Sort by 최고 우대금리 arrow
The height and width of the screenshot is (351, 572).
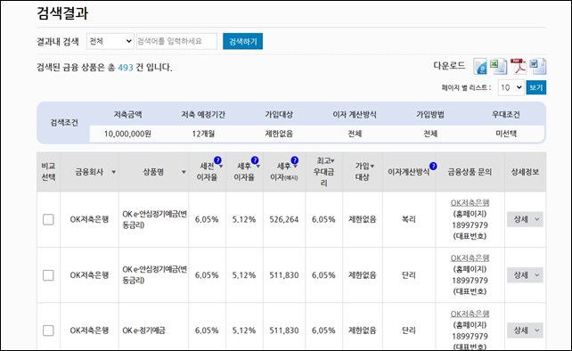pos(332,161)
